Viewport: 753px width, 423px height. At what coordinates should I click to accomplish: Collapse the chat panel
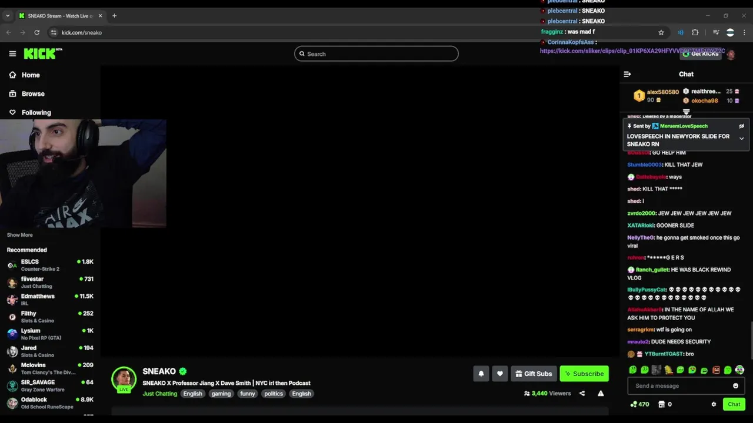click(627, 74)
